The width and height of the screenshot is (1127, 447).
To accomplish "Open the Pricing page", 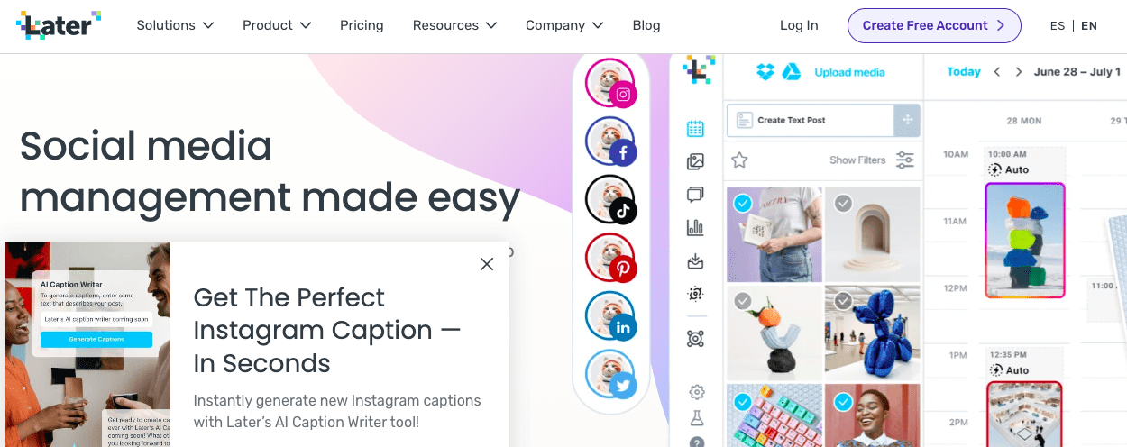I will (x=362, y=25).
